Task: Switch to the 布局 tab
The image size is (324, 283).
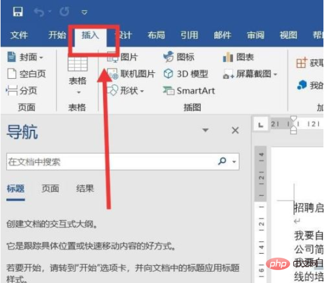Action: click(156, 35)
